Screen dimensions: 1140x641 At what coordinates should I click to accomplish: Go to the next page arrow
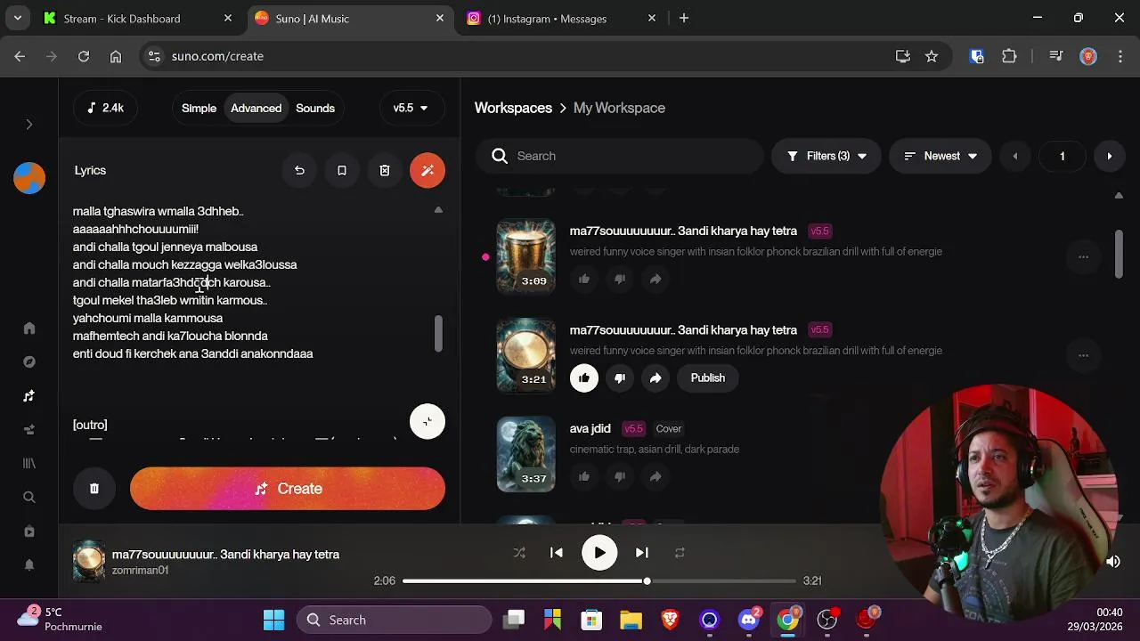(x=1109, y=156)
